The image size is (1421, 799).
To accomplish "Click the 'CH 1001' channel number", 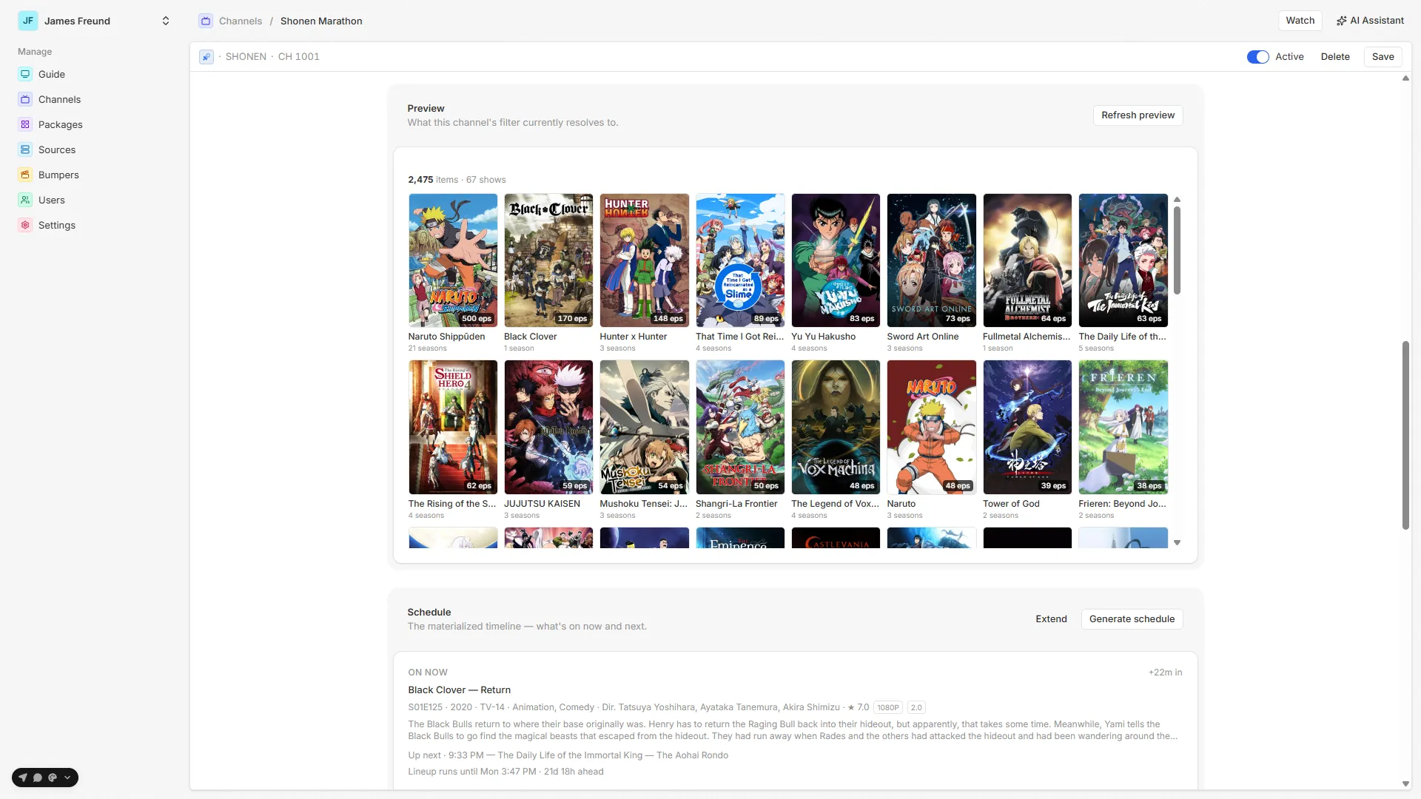I will [x=298, y=57].
